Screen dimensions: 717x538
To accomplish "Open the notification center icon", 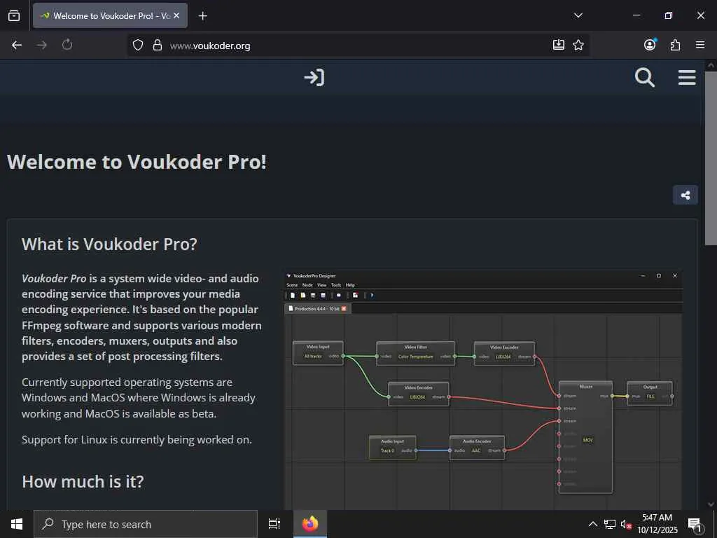I will click(695, 525).
